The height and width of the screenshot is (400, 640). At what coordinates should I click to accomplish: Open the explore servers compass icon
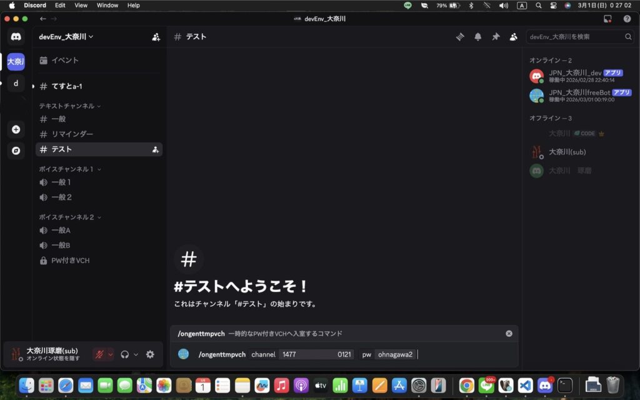tap(16, 151)
